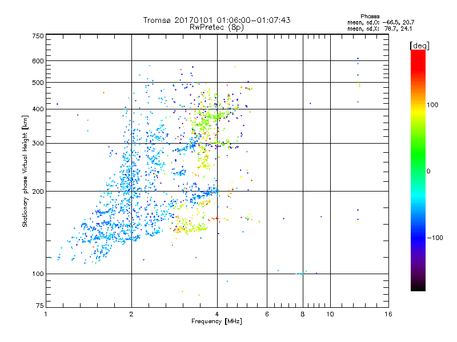The width and height of the screenshot is (457, 342).
Task: Click the x-axis tick label "16"
Action: [x=388, y=314]
